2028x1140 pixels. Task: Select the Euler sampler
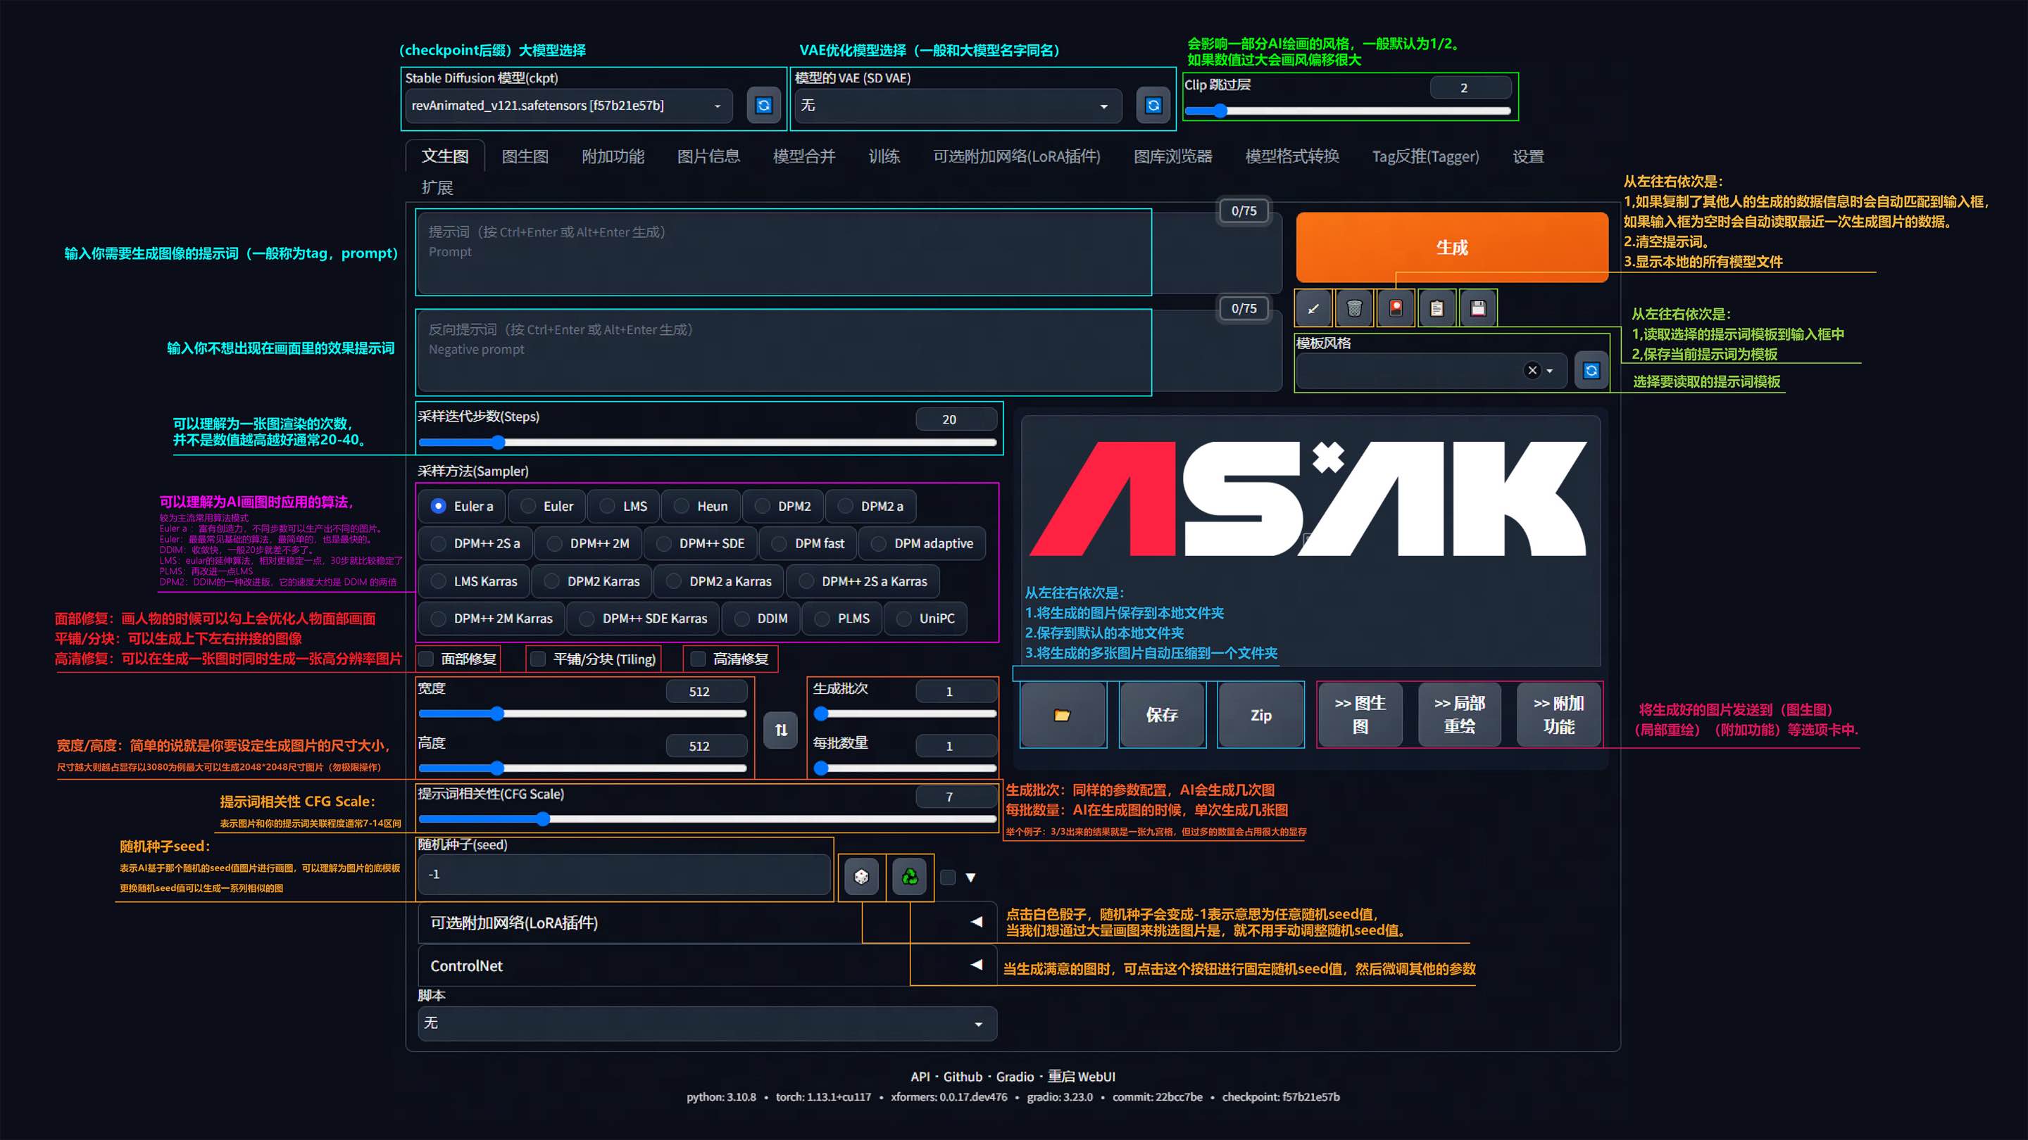547,507
